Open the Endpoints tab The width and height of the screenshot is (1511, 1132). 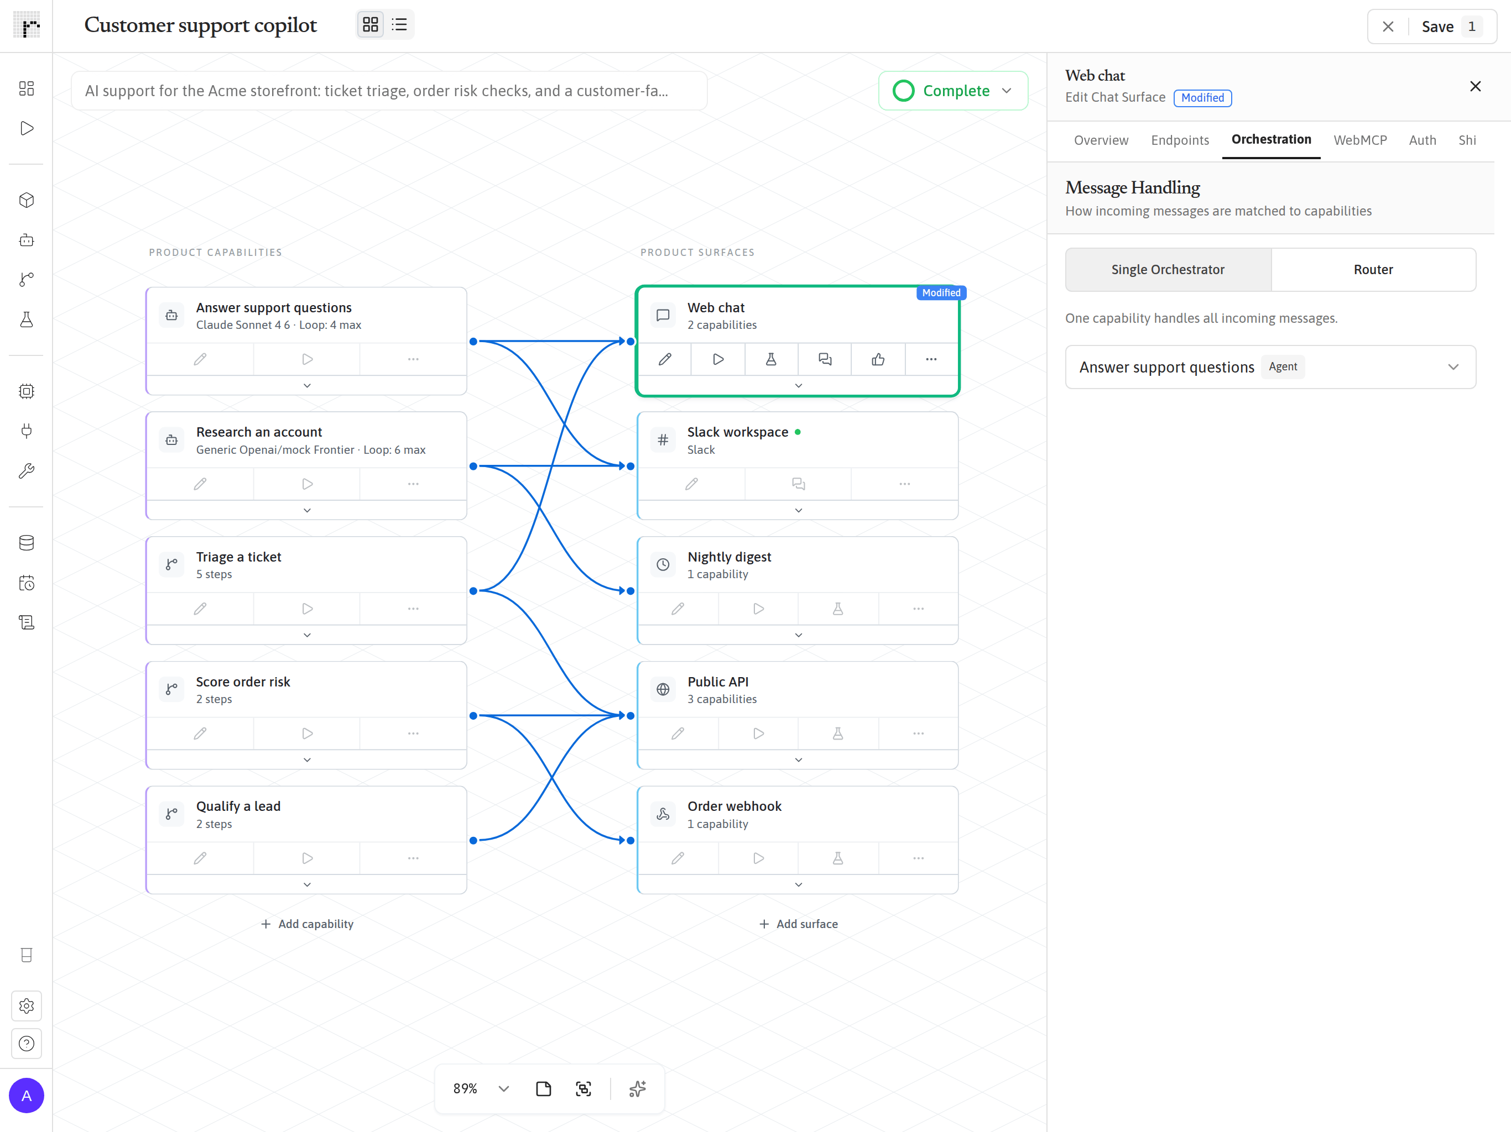pos(1180,140)
